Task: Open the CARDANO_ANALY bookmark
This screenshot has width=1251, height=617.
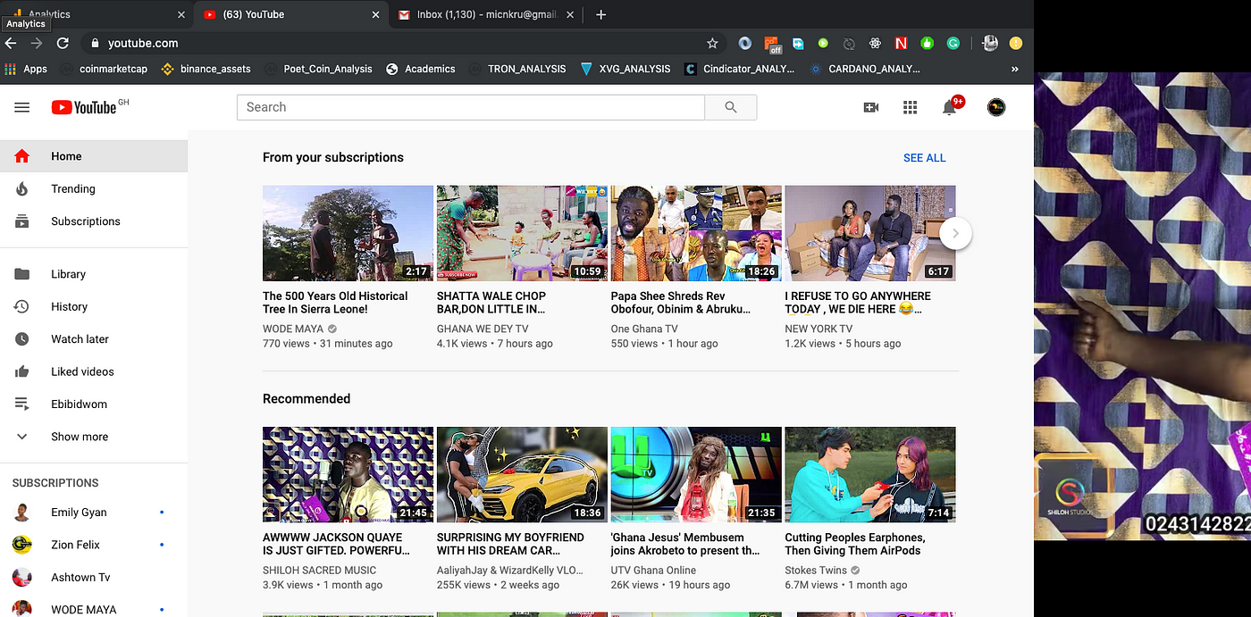Action: (x=865, y=69)
